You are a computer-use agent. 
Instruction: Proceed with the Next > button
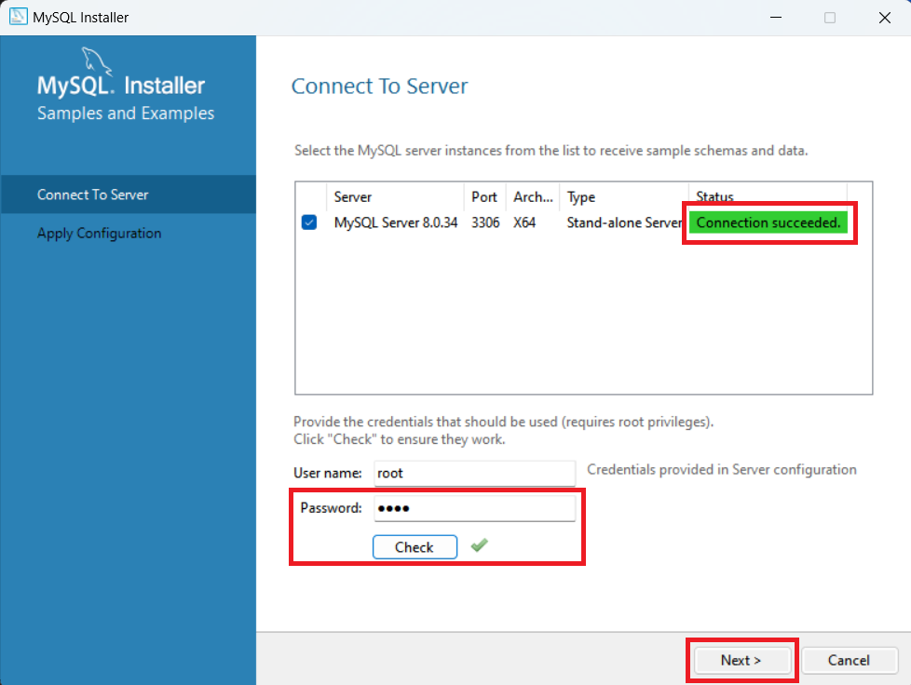(741, 660)
